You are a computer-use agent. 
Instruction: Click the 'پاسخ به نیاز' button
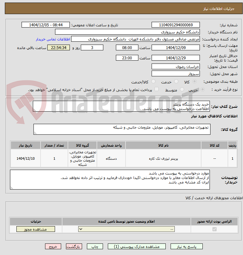click(187, 247)
